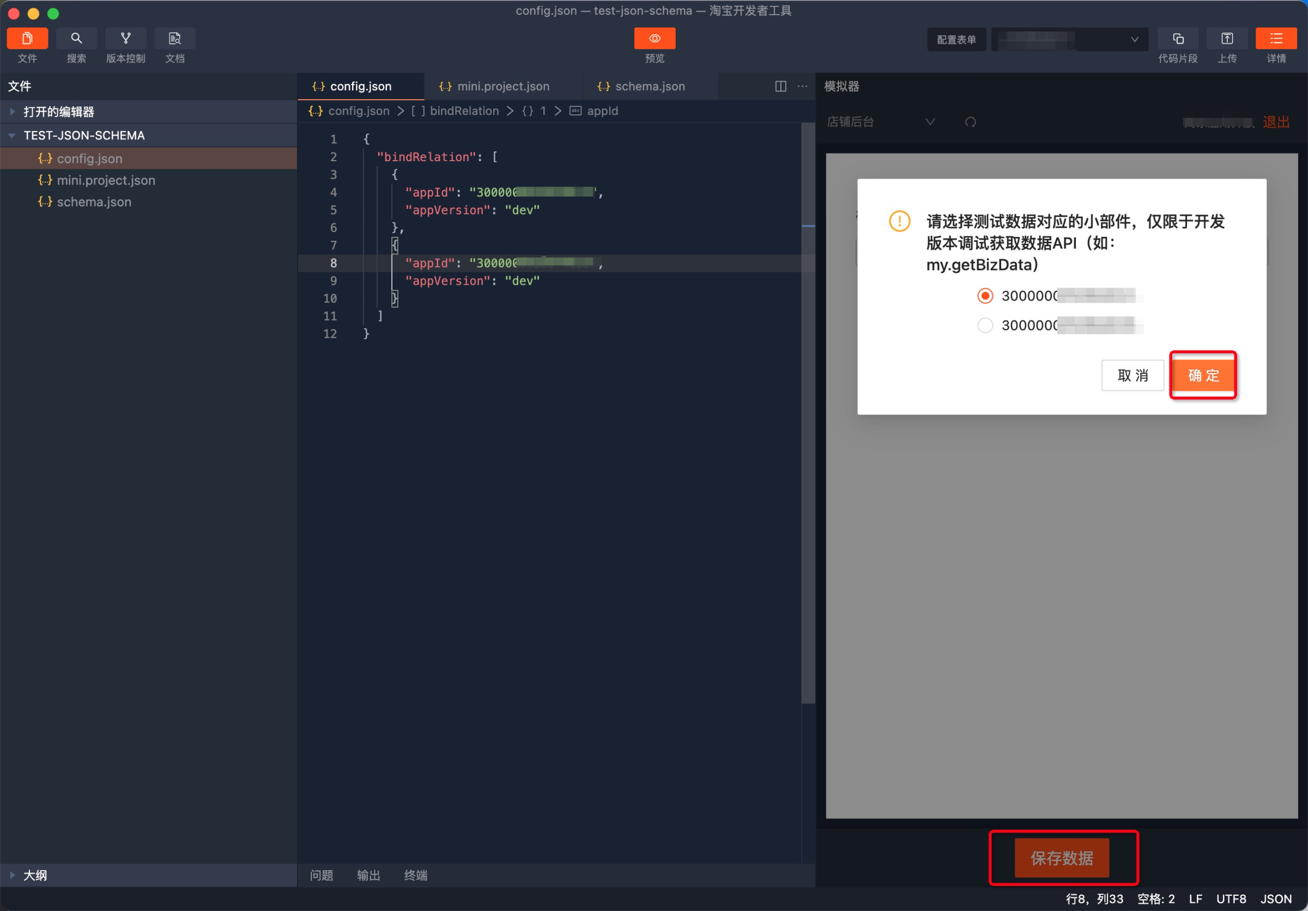This screenshot has height=911, width=1308.
Task: Click the 行8, 列33 cursor position status
Action: click(1094, 898)
